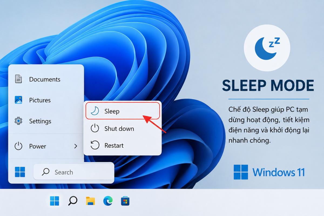Click the SLEEP MODE heading text
This screenshot has height=216, width=324.
268,86
